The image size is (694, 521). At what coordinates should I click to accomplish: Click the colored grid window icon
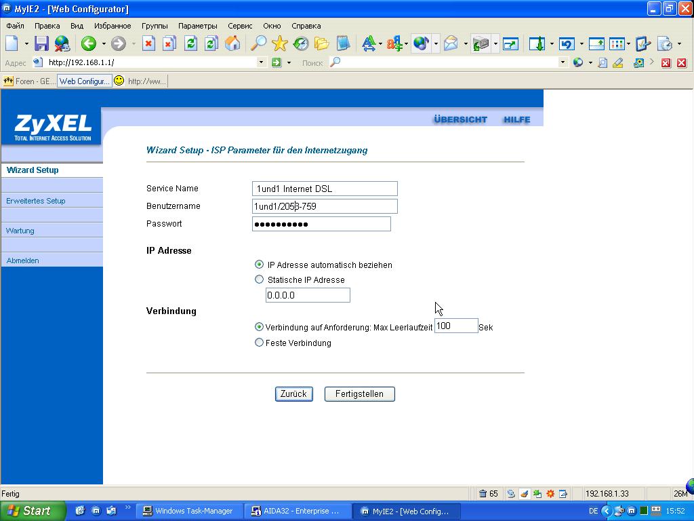click(x=617, y=43)
